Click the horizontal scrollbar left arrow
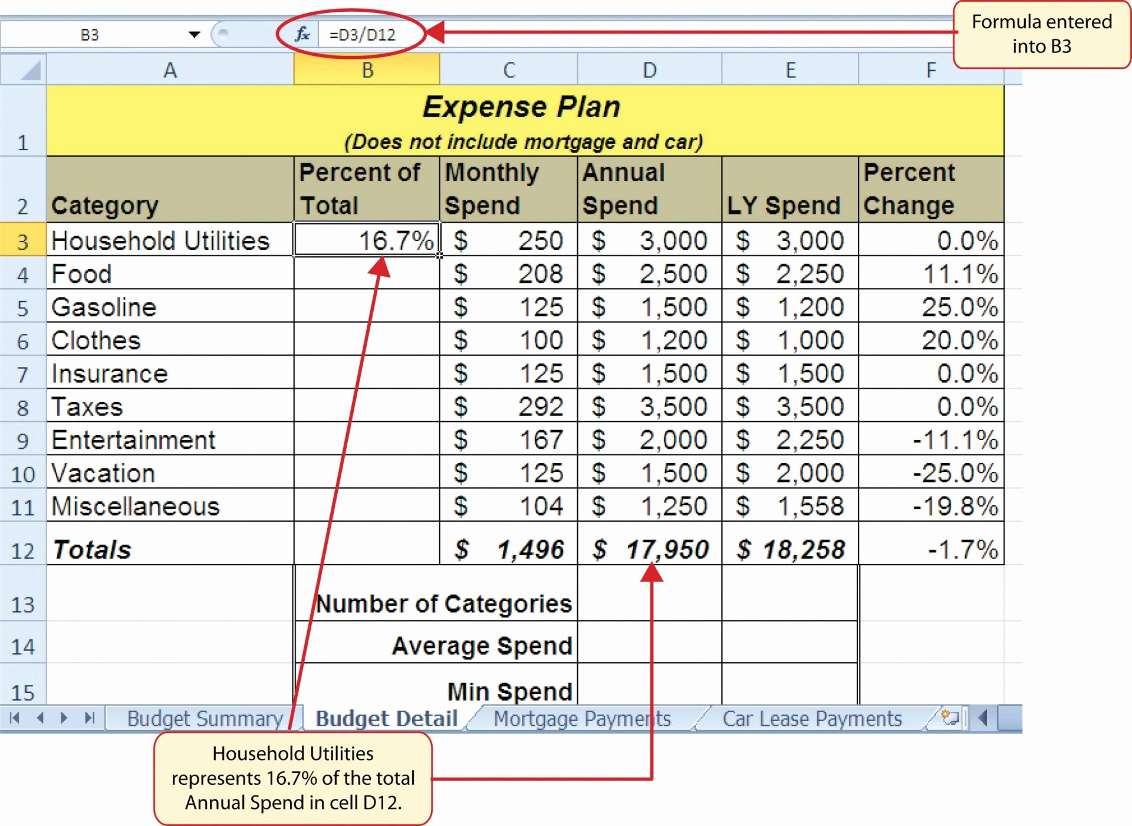Screen dimensions: 1132x826 [982, 718]
